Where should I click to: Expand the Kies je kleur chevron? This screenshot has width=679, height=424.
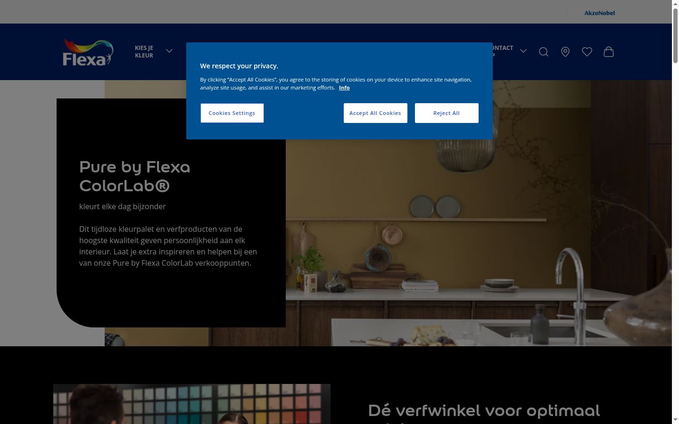coord(169,51)
